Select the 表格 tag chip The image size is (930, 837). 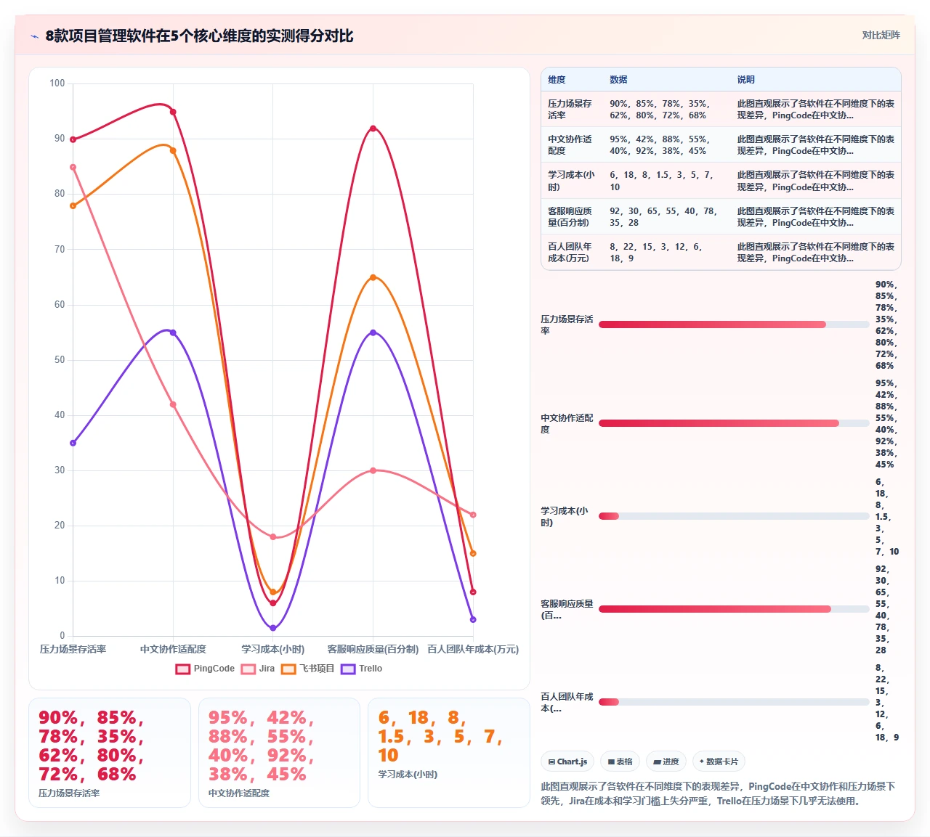coord(620,762)
